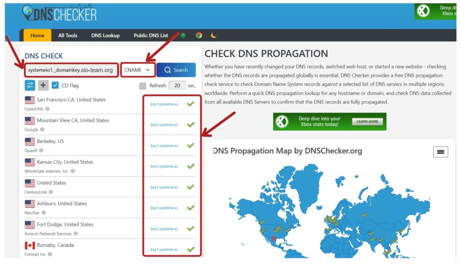The image size is (460, 264).
Task: Click the CenturyLink info icon
Action: pos(51,192)
